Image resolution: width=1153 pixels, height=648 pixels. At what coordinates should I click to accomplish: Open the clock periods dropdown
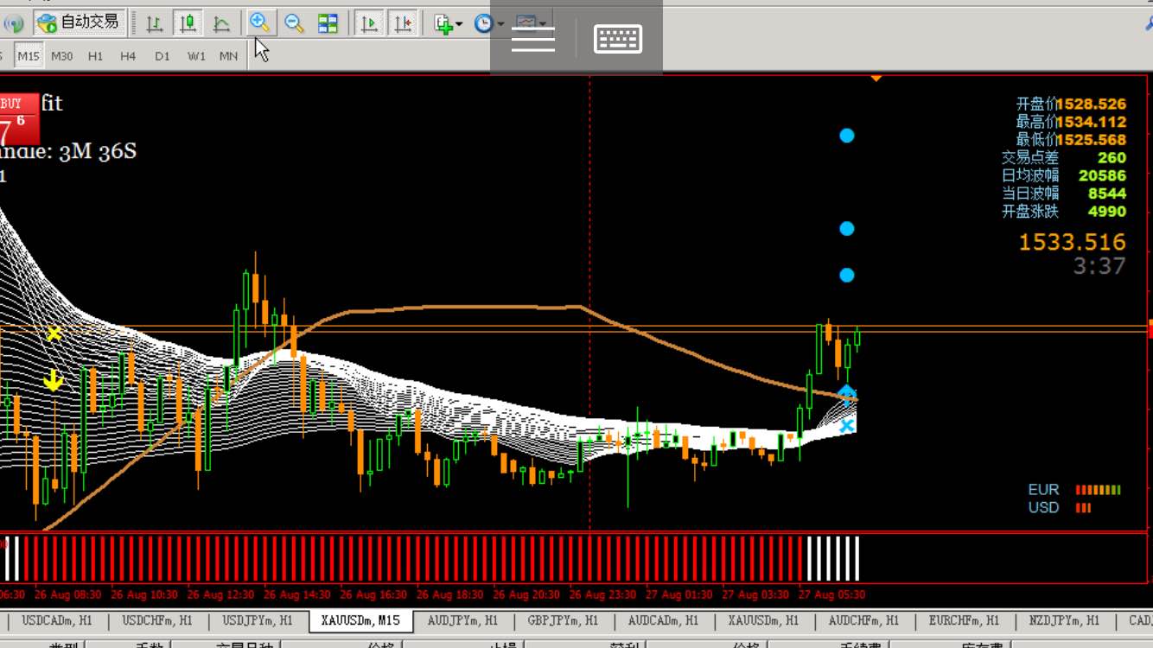[489, 23]
